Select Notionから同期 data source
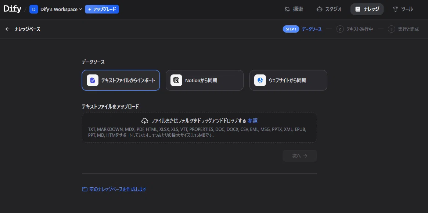Screen dimensions: 428x213 coord(204,80)
